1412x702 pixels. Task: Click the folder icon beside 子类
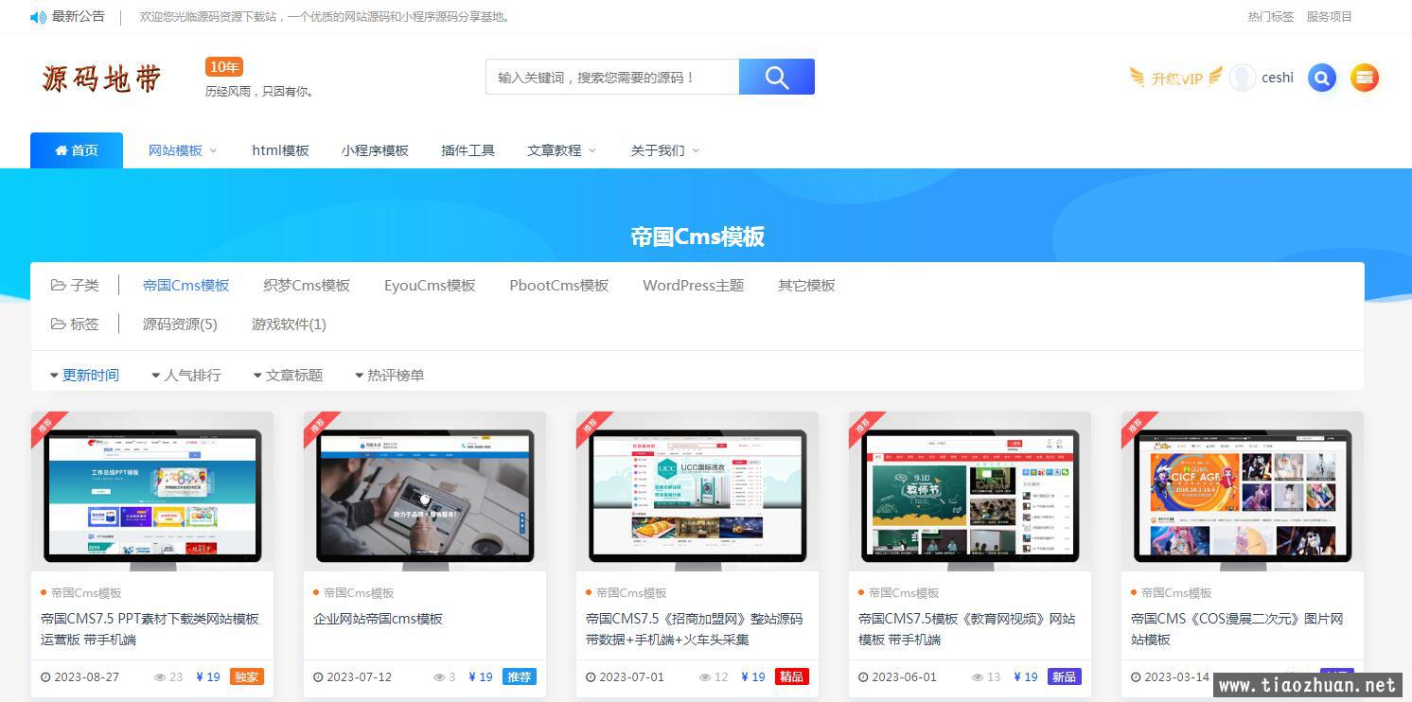click(58, 284)
